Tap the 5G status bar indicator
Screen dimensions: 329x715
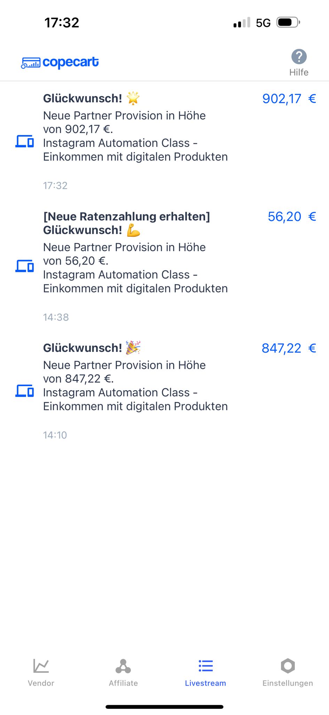[x=263, y=23]
